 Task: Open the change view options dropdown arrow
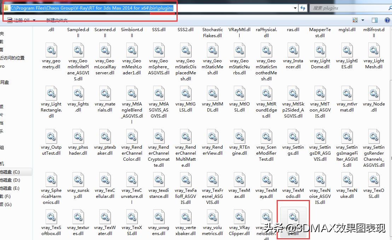pyautogui.click(x=362, y=20)
